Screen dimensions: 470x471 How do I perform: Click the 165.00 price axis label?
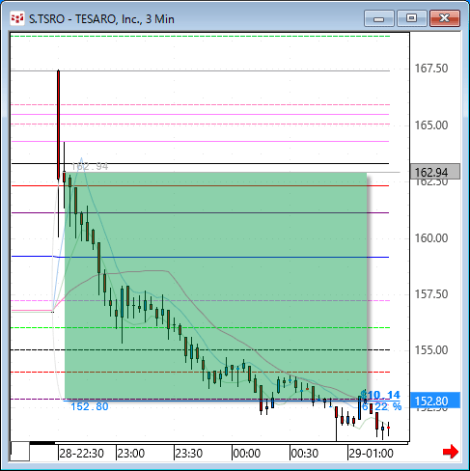[x=431, y=125]
